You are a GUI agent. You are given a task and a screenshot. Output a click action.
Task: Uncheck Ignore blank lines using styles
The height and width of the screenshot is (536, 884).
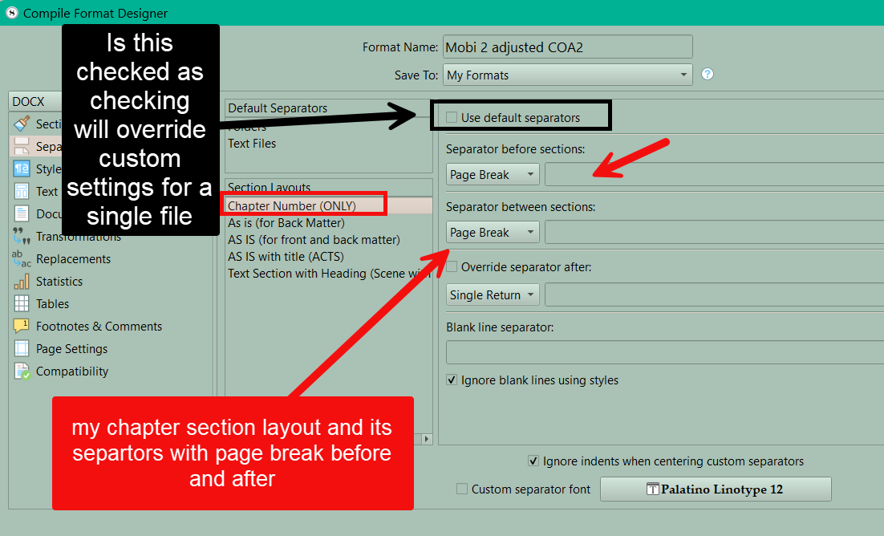click(x=452, y=380)
